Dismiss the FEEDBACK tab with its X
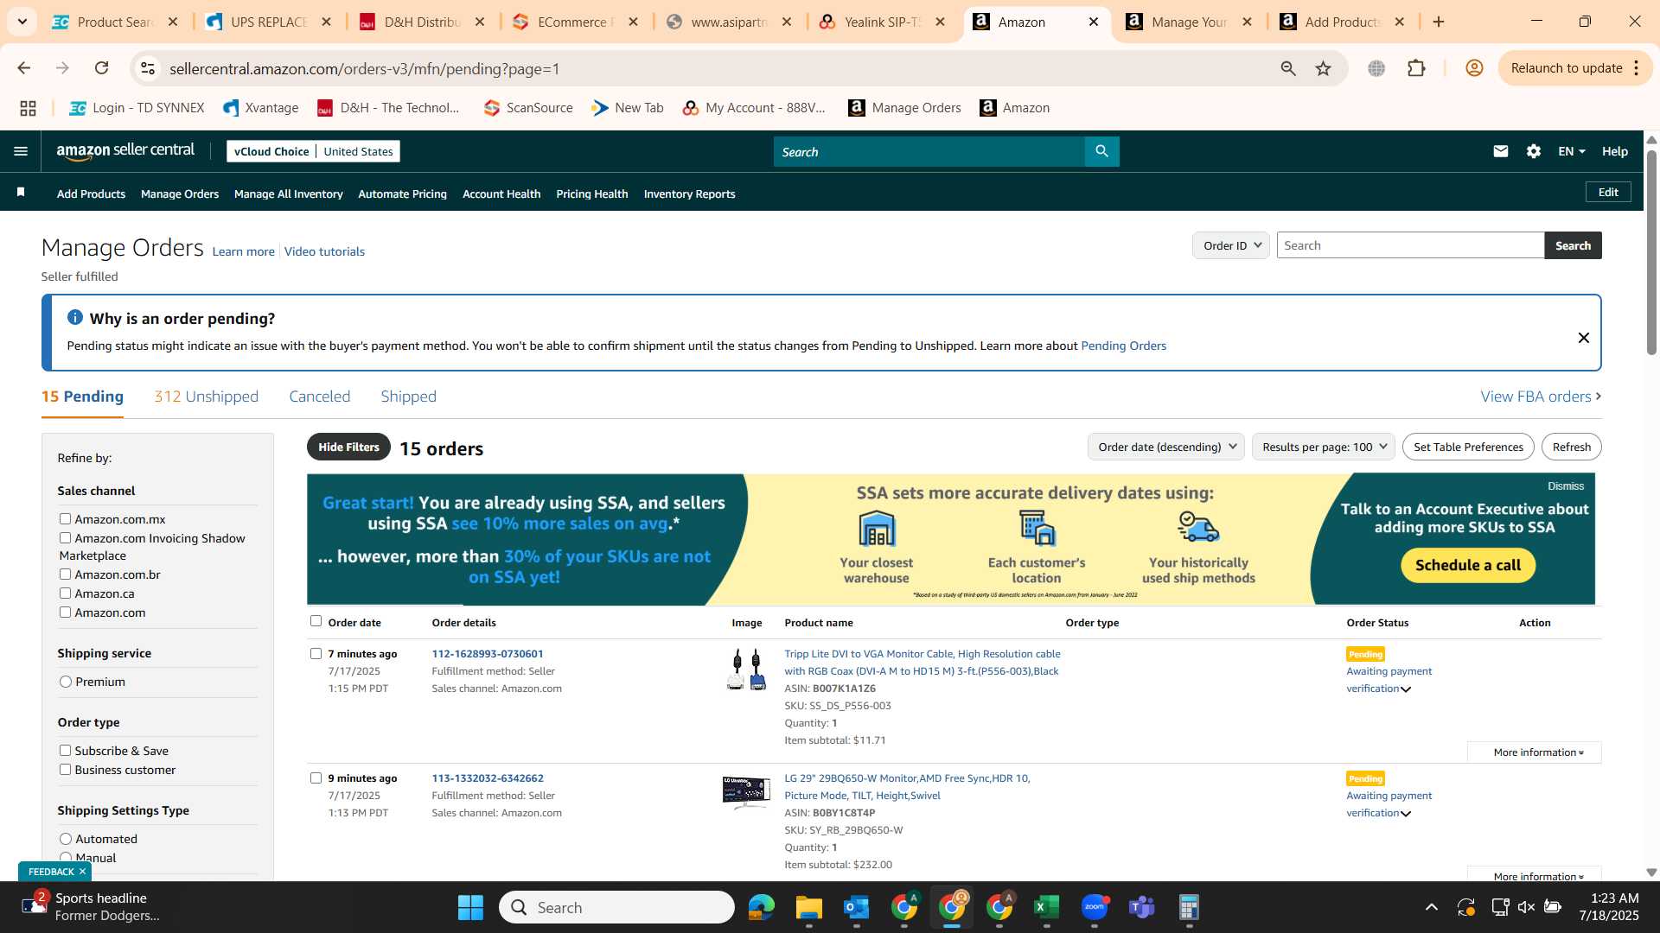The height and width of the screenshot is (933, 1660). (x=83, y=872)
